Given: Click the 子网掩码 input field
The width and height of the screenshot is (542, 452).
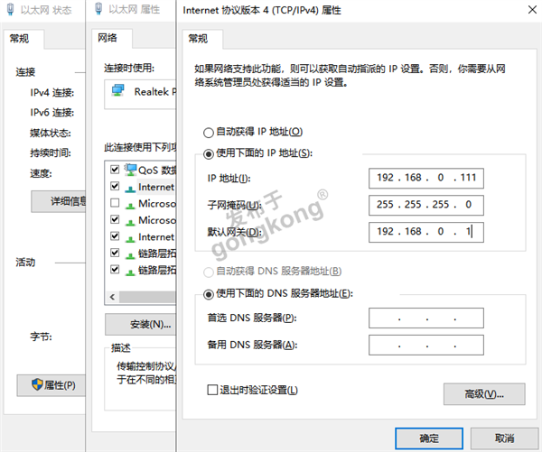Looking at the screenshot, I should click(426, 205).
